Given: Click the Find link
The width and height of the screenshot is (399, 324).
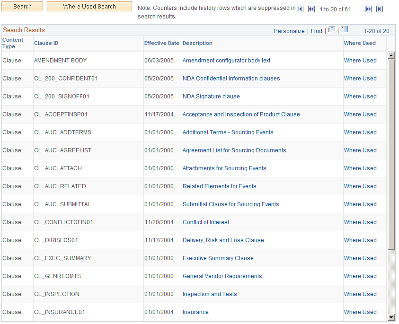Looking at the screenshot, I should (316, 31).
